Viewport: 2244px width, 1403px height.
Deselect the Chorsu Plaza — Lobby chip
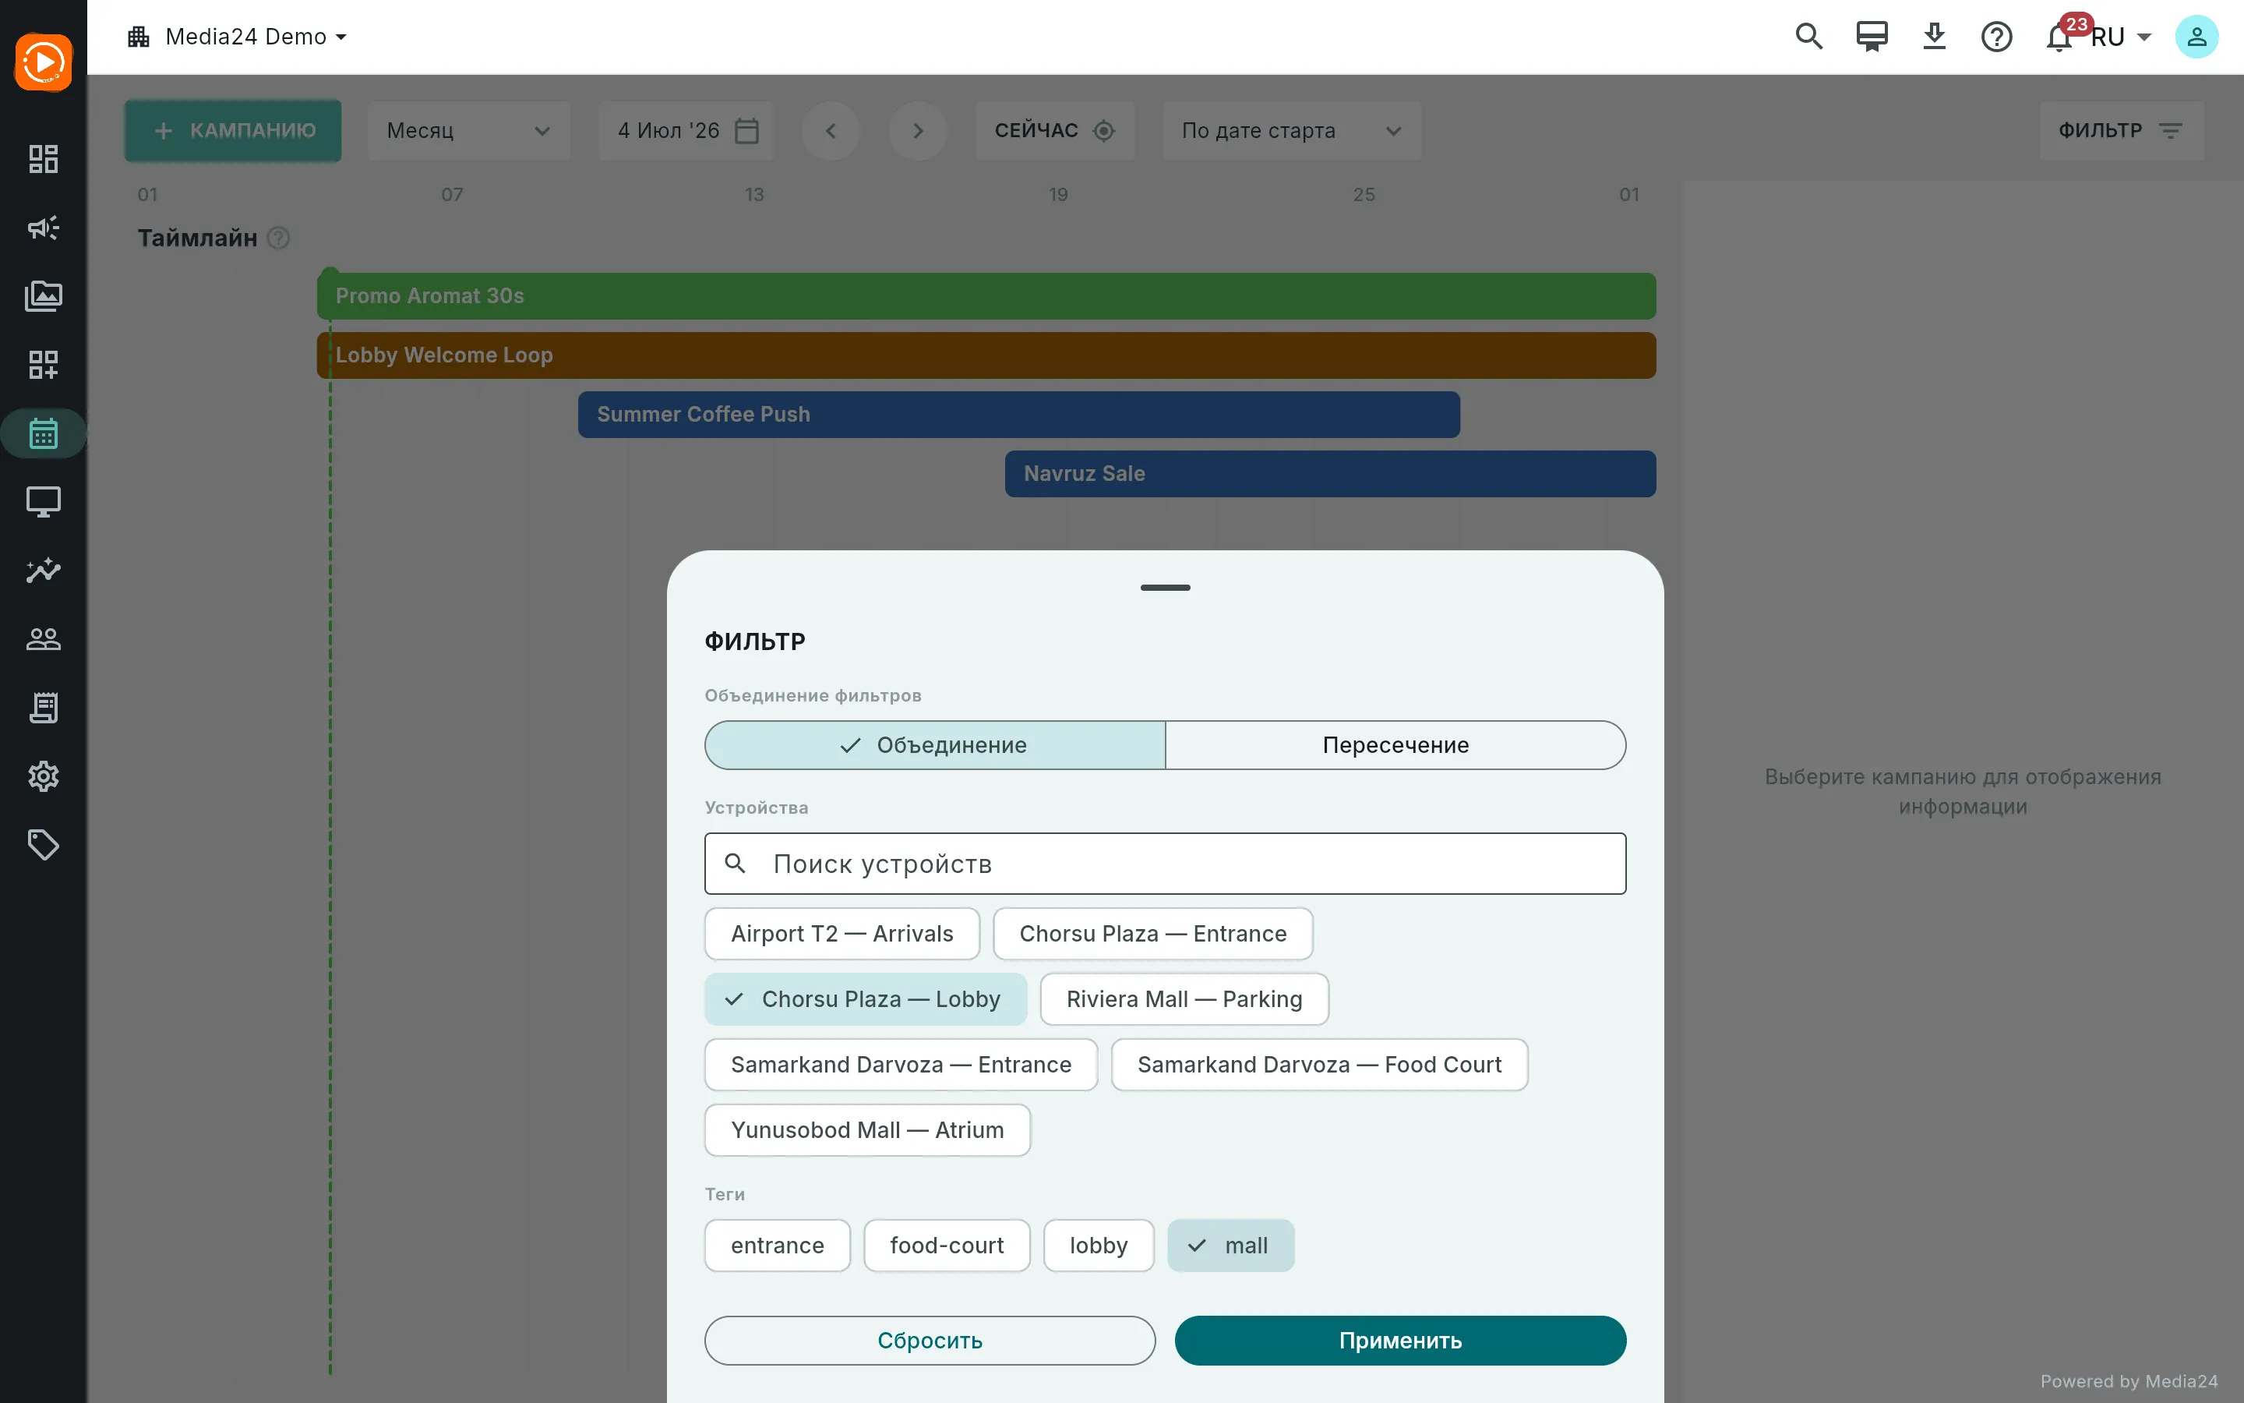click(865, 999)
